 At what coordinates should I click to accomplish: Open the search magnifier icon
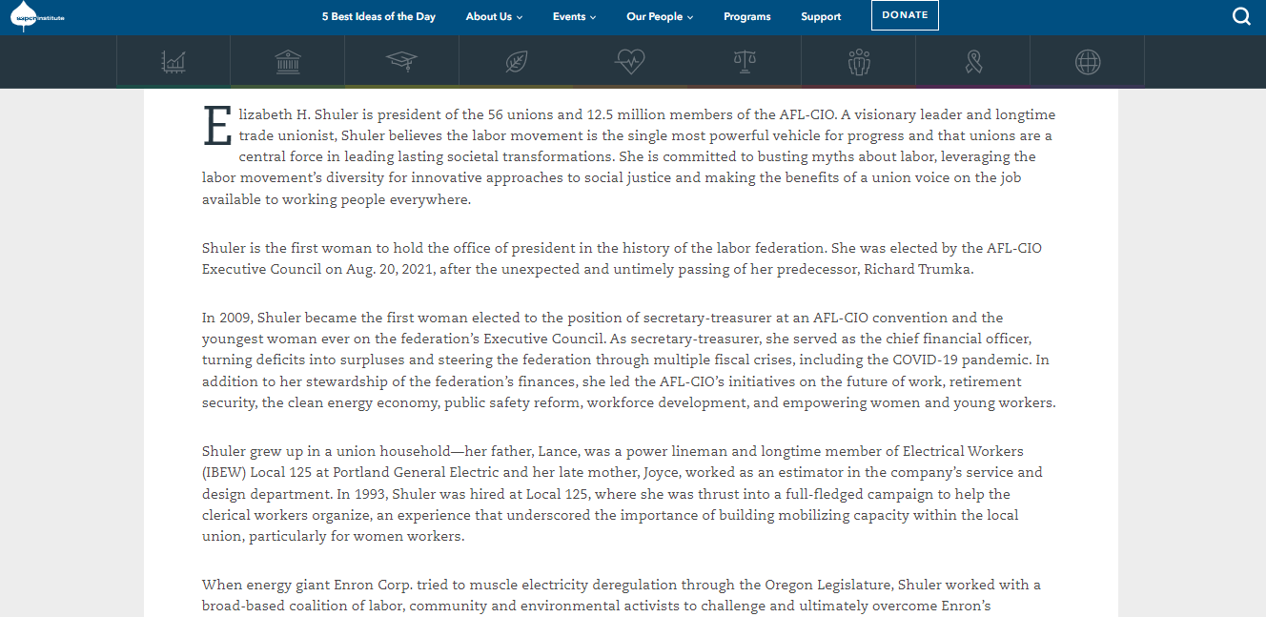coord(1241,16)
